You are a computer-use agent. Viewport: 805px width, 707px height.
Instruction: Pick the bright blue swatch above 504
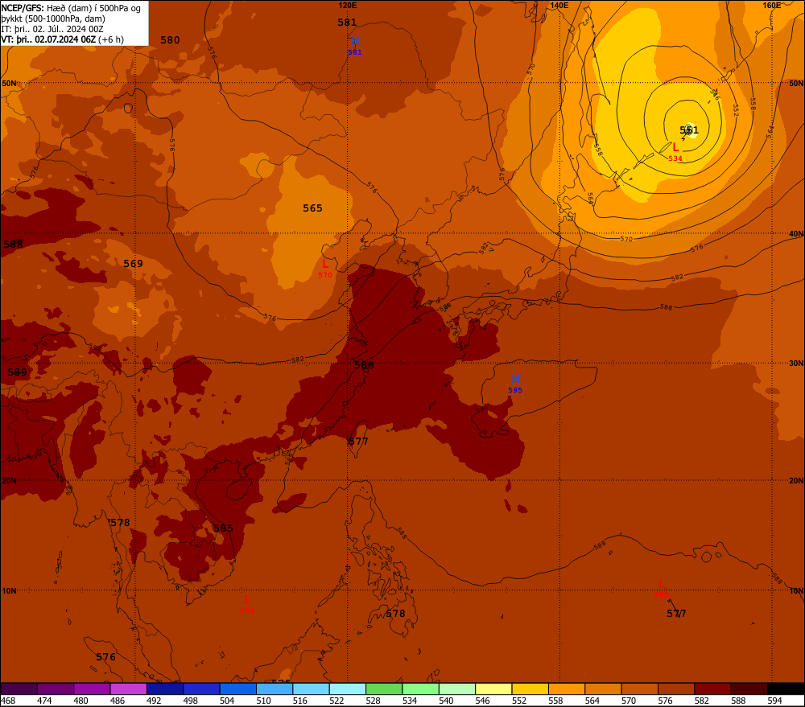point(237,689)
